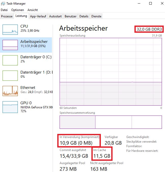Click the CPU 25% 3,98 GHz text

[x=30, y=31]
